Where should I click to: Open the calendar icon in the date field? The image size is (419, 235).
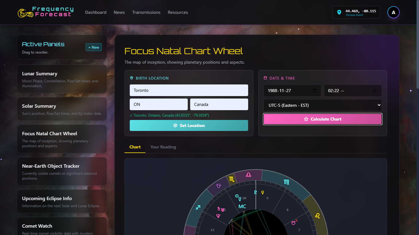(315, 91)
